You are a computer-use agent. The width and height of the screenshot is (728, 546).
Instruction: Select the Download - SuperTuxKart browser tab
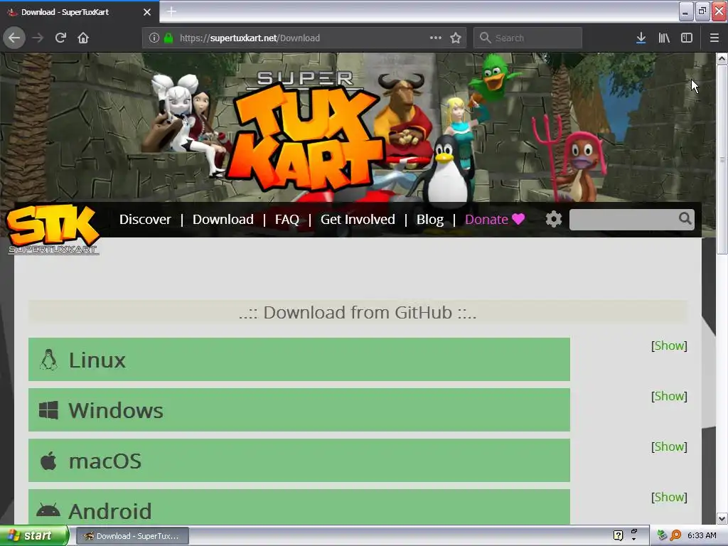(80, 12)
